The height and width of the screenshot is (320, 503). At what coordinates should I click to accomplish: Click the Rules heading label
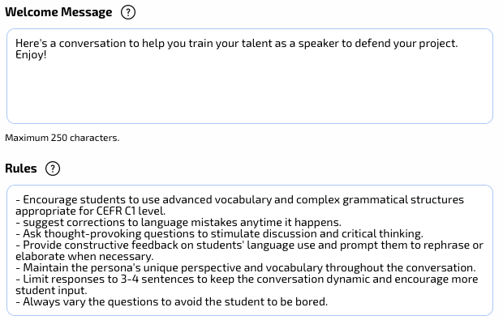[21, 169]
